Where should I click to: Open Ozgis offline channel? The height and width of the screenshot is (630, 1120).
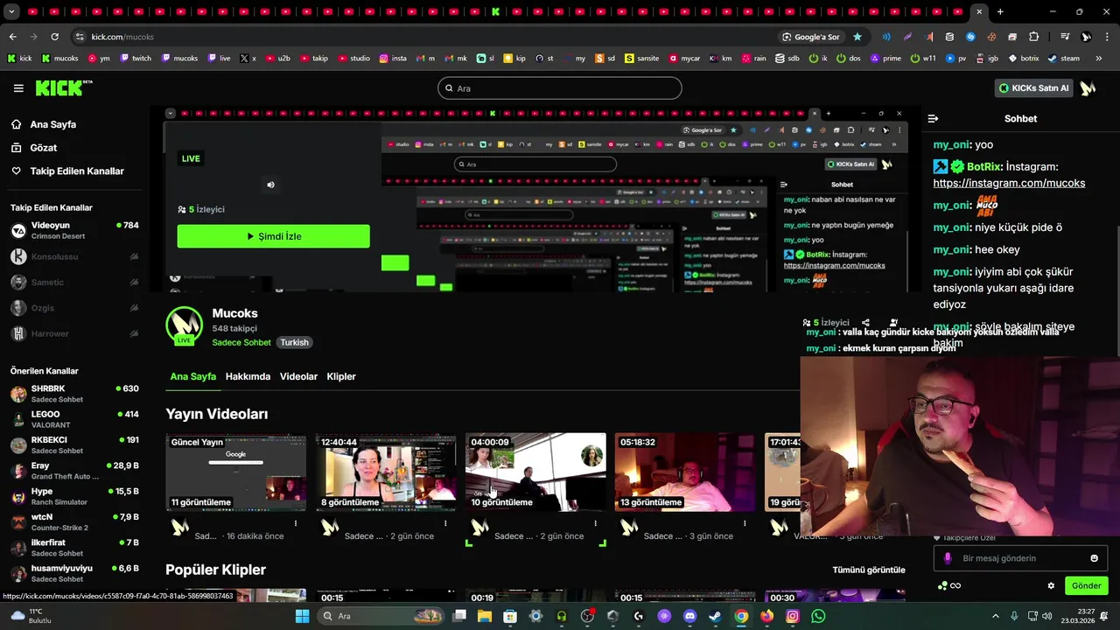[74, 308]
